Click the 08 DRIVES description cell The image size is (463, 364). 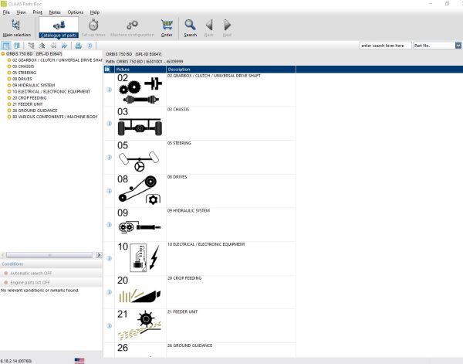pos(231,191)
